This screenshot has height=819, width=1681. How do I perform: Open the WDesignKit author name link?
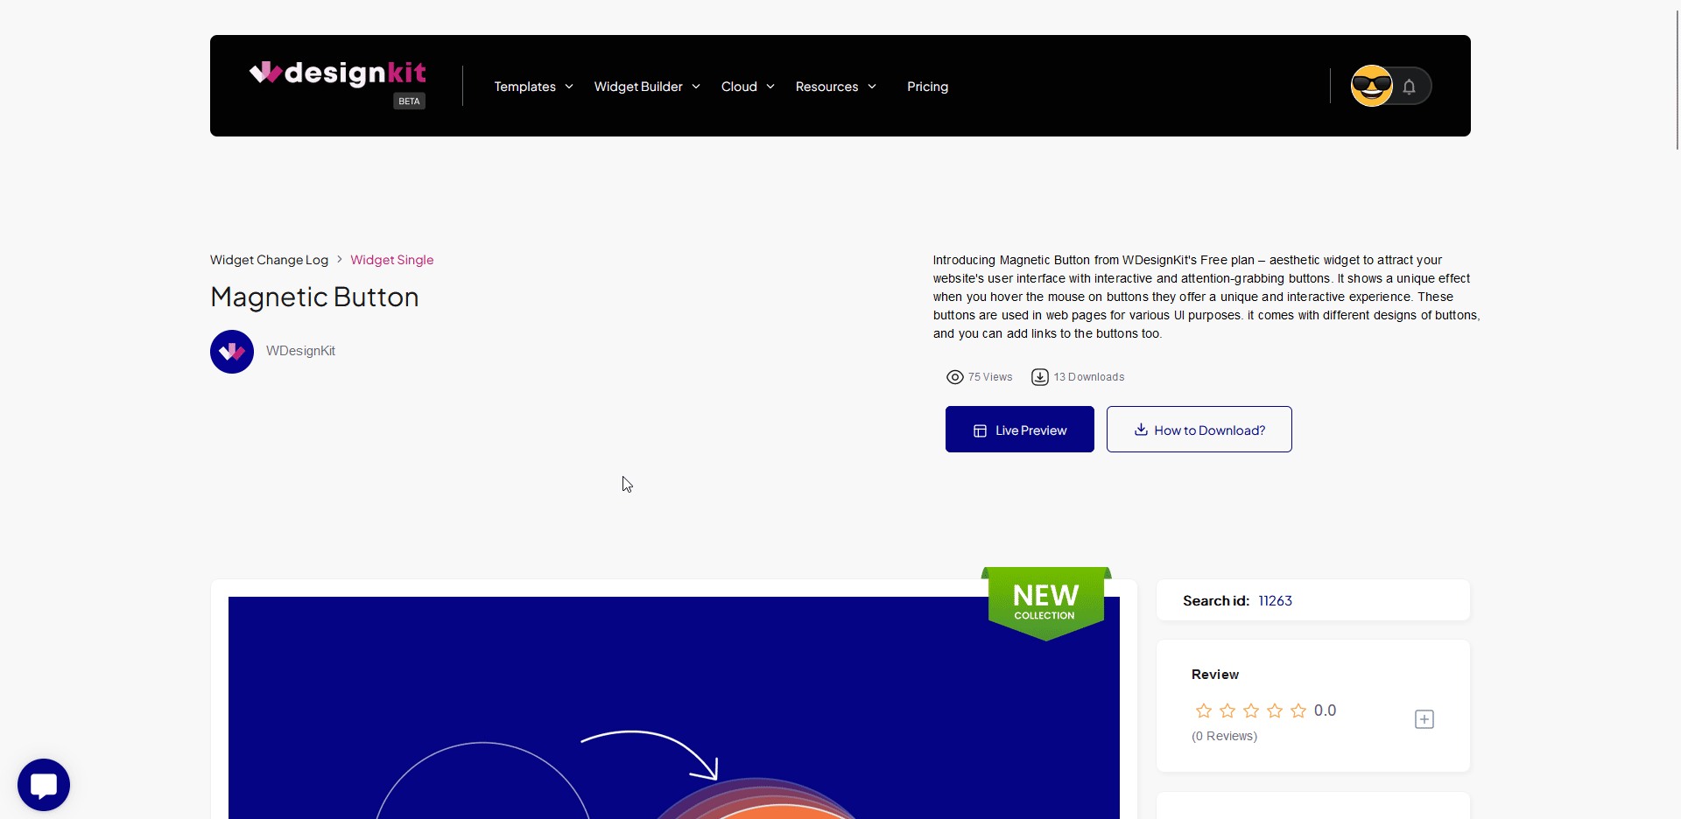[300, 351]
